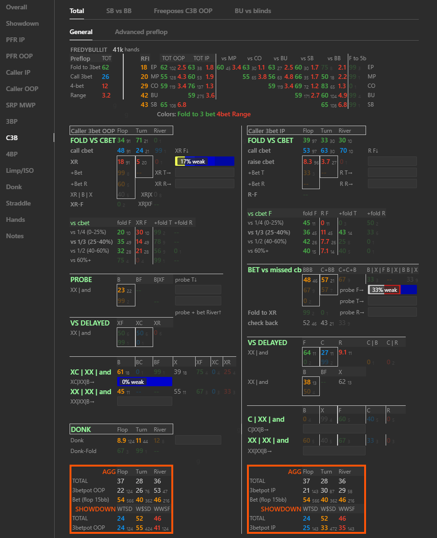437x538 pixels.
Task: Click the Caller 3bet OOP header
Action: [92, 131]
